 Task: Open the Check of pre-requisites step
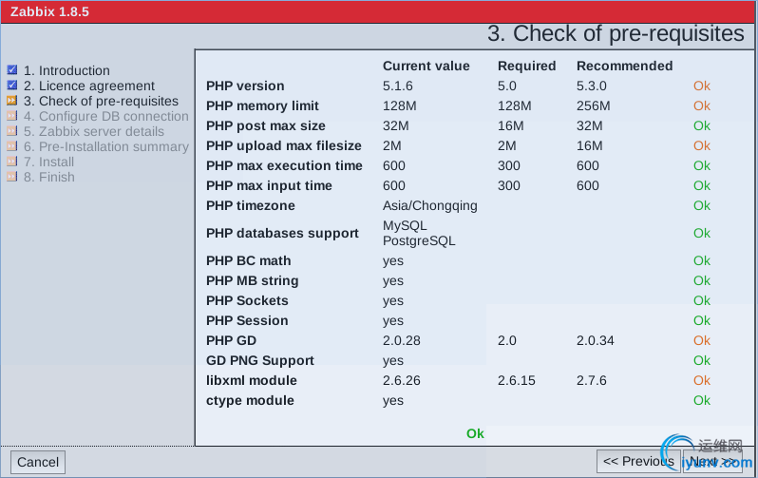(101, 101)
